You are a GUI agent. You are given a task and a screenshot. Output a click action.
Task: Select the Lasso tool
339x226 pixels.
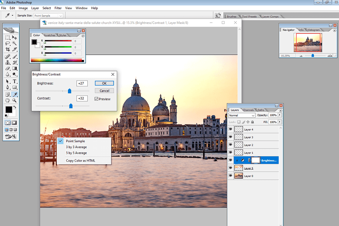point(8,43)
